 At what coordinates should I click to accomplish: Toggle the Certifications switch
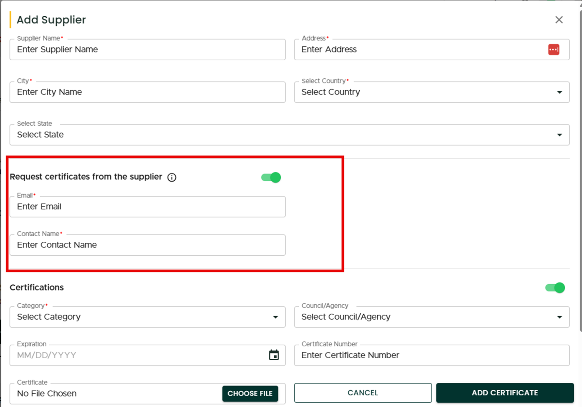pos(555,288)
